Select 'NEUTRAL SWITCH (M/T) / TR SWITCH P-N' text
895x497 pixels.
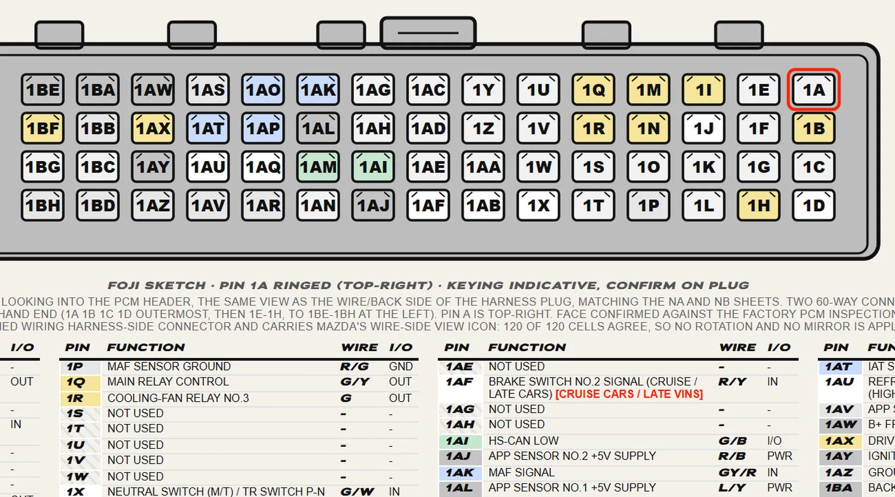[x=216, y=492]
